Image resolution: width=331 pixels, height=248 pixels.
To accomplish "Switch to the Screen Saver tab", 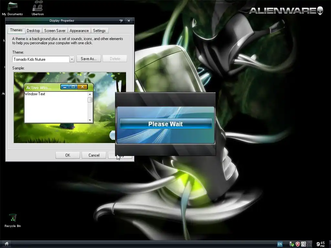I will pyautogui.click(x=55, y=31).
